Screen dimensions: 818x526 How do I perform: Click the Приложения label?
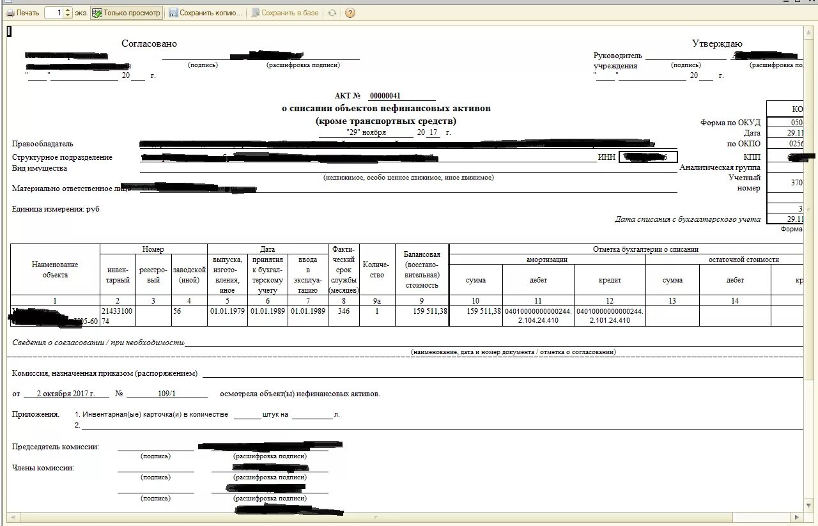click(x=36, y=414)
